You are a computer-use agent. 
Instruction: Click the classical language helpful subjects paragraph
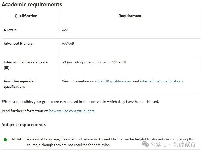111,142
